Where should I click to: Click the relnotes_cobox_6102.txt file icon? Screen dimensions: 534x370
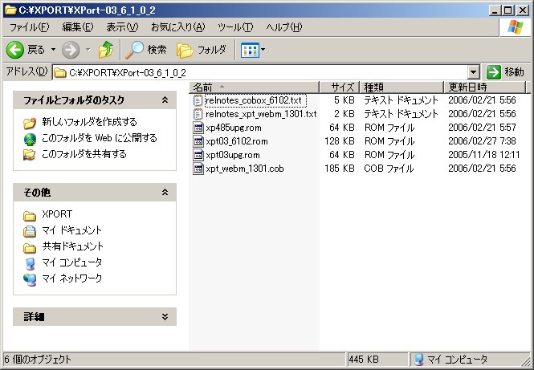[198, 100]
